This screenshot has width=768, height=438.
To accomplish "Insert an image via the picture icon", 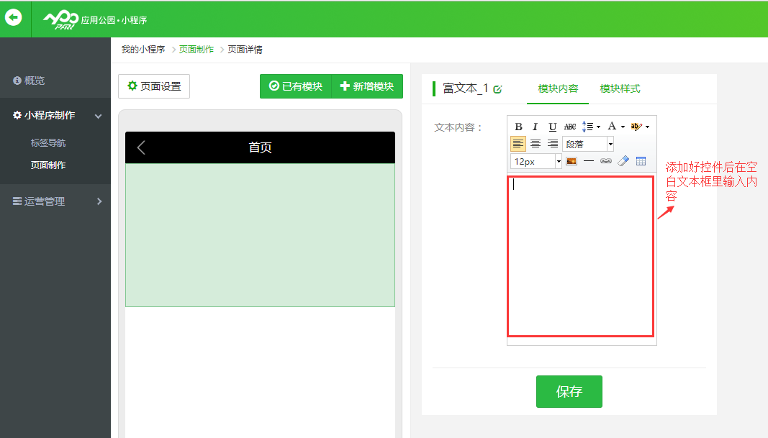I will point(572,161).
